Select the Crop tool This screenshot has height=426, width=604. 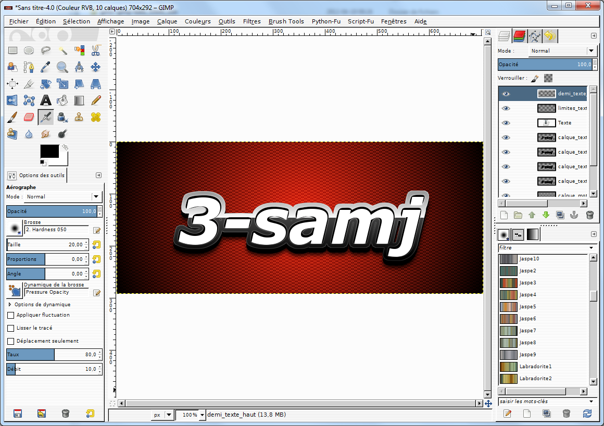(29, 83)
